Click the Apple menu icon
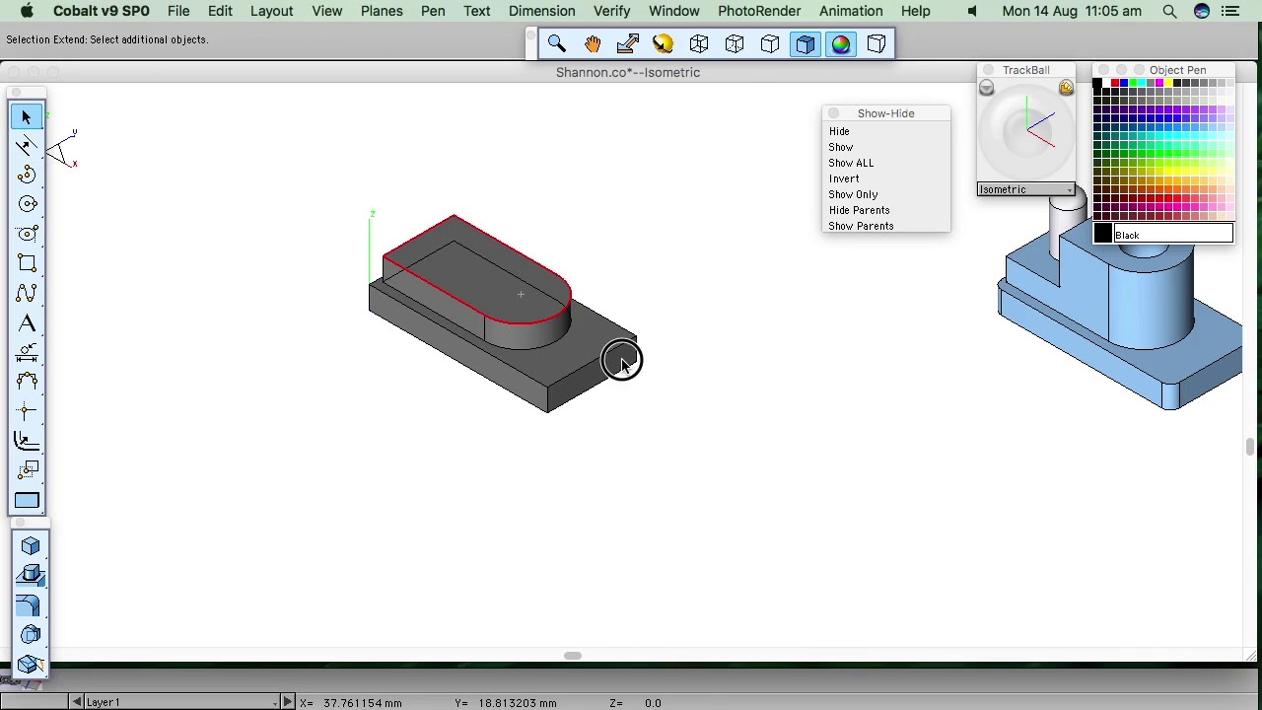The width and height of the screenshot is (1262, 710). pos(27,11)
